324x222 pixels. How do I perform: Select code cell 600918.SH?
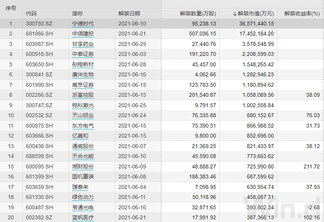click(39, 54)
